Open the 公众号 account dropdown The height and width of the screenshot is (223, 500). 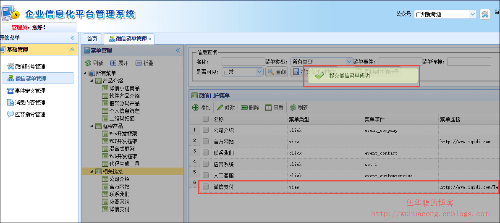point(472,14)
